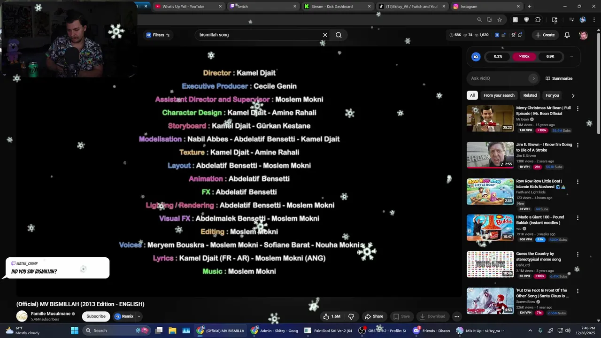
Task: Open options for Jim E. Brown video
Action: 578,145
